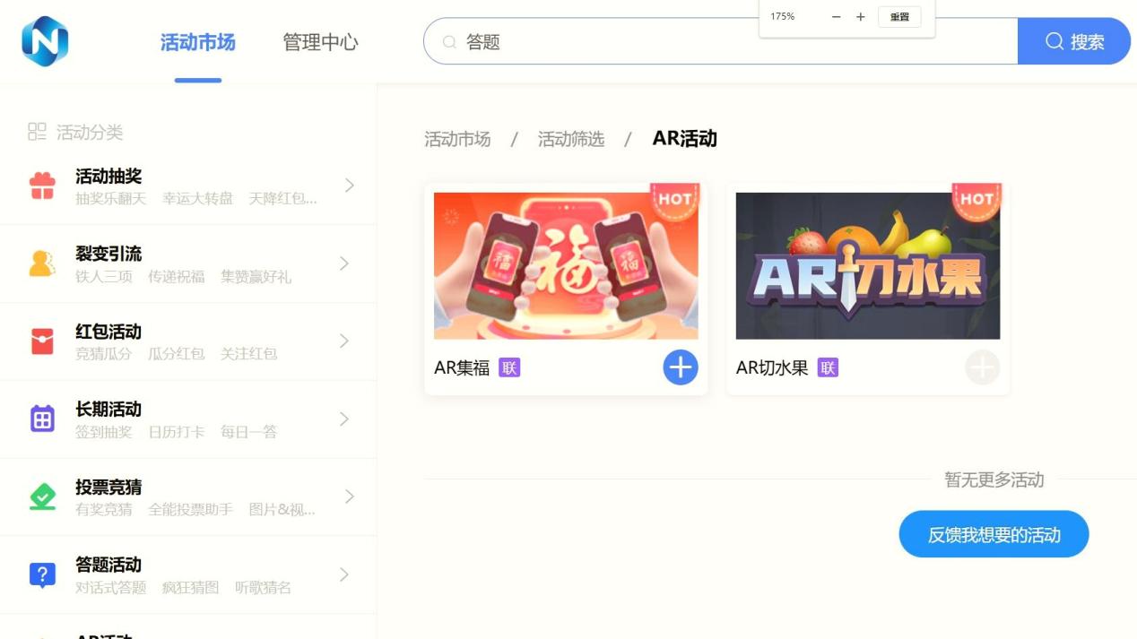1137x639 pixels.
Task: Add the AR集福 activity with plus icon
Action: pos(681,367)
